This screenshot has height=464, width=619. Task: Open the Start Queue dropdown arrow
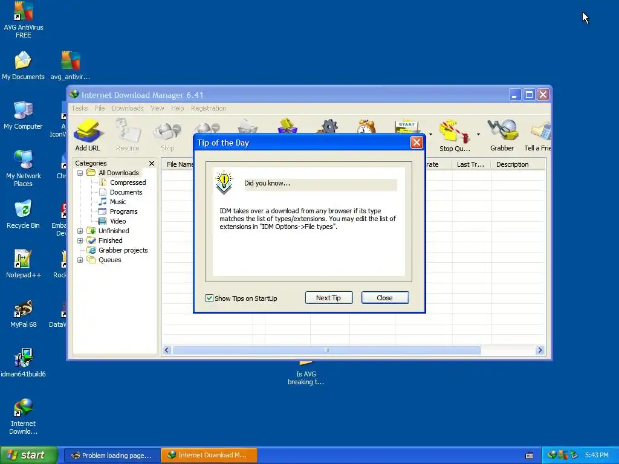coord(430,135)
